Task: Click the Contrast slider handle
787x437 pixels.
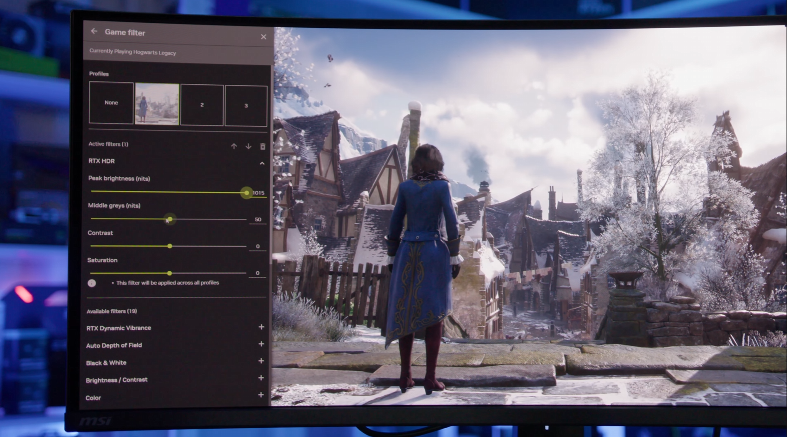Action: click(x=170, y=246)
